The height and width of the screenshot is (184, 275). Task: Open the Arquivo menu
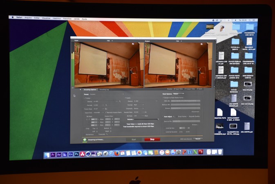[28, 18]
